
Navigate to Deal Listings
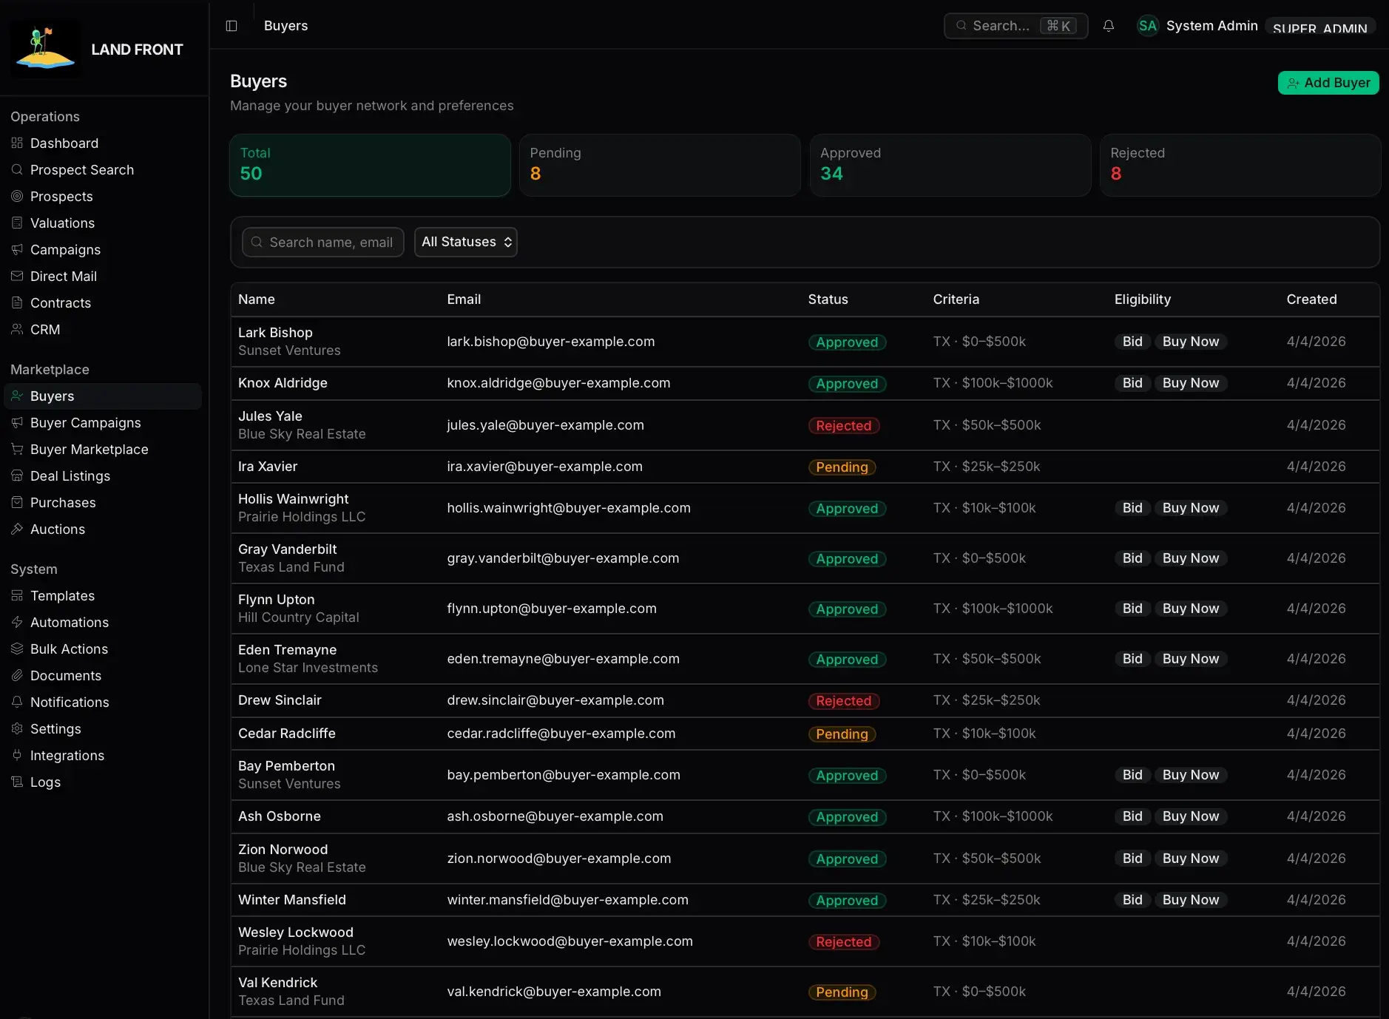point(103,475)
